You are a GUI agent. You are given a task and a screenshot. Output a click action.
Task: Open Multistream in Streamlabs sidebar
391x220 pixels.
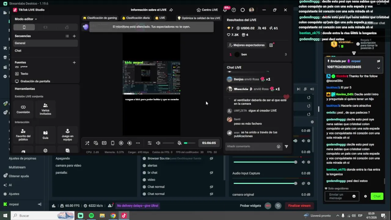point(17,167)
